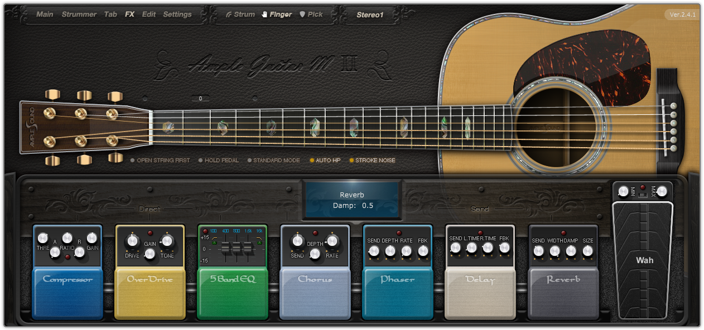Click the Compressor GAIN knob
704x330 pixels.
coord(92,239)
